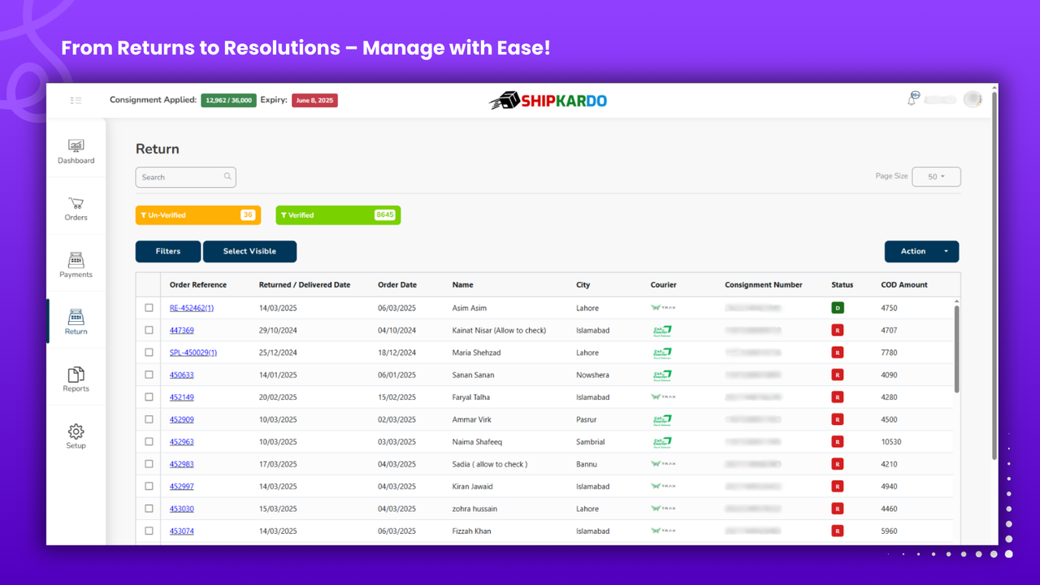The height and width of the screenshot is (585, 1040).
Task: Click the Setup gear icon
Action: tap(76, 431)
